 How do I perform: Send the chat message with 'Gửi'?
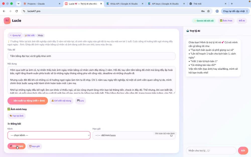(243, 151)
